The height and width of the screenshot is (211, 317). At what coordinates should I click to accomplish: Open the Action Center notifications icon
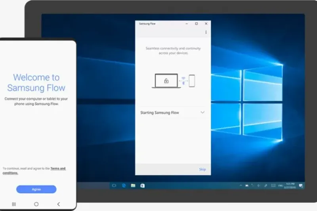(x=301, y=186)
